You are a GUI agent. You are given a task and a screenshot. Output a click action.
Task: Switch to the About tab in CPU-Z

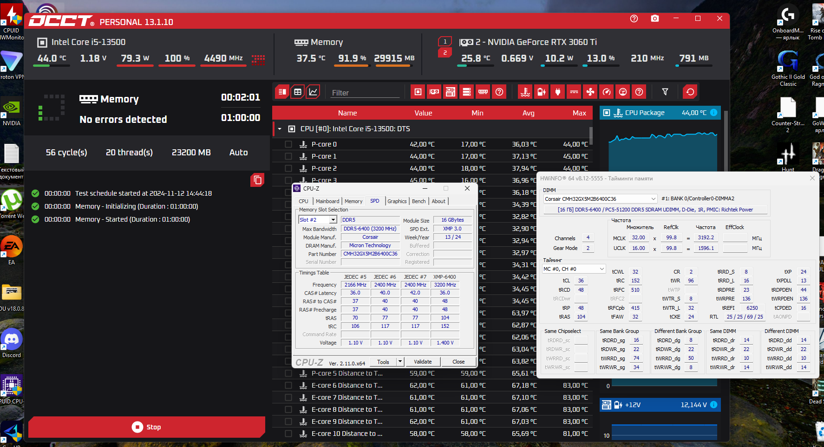(x=438, y=201)
